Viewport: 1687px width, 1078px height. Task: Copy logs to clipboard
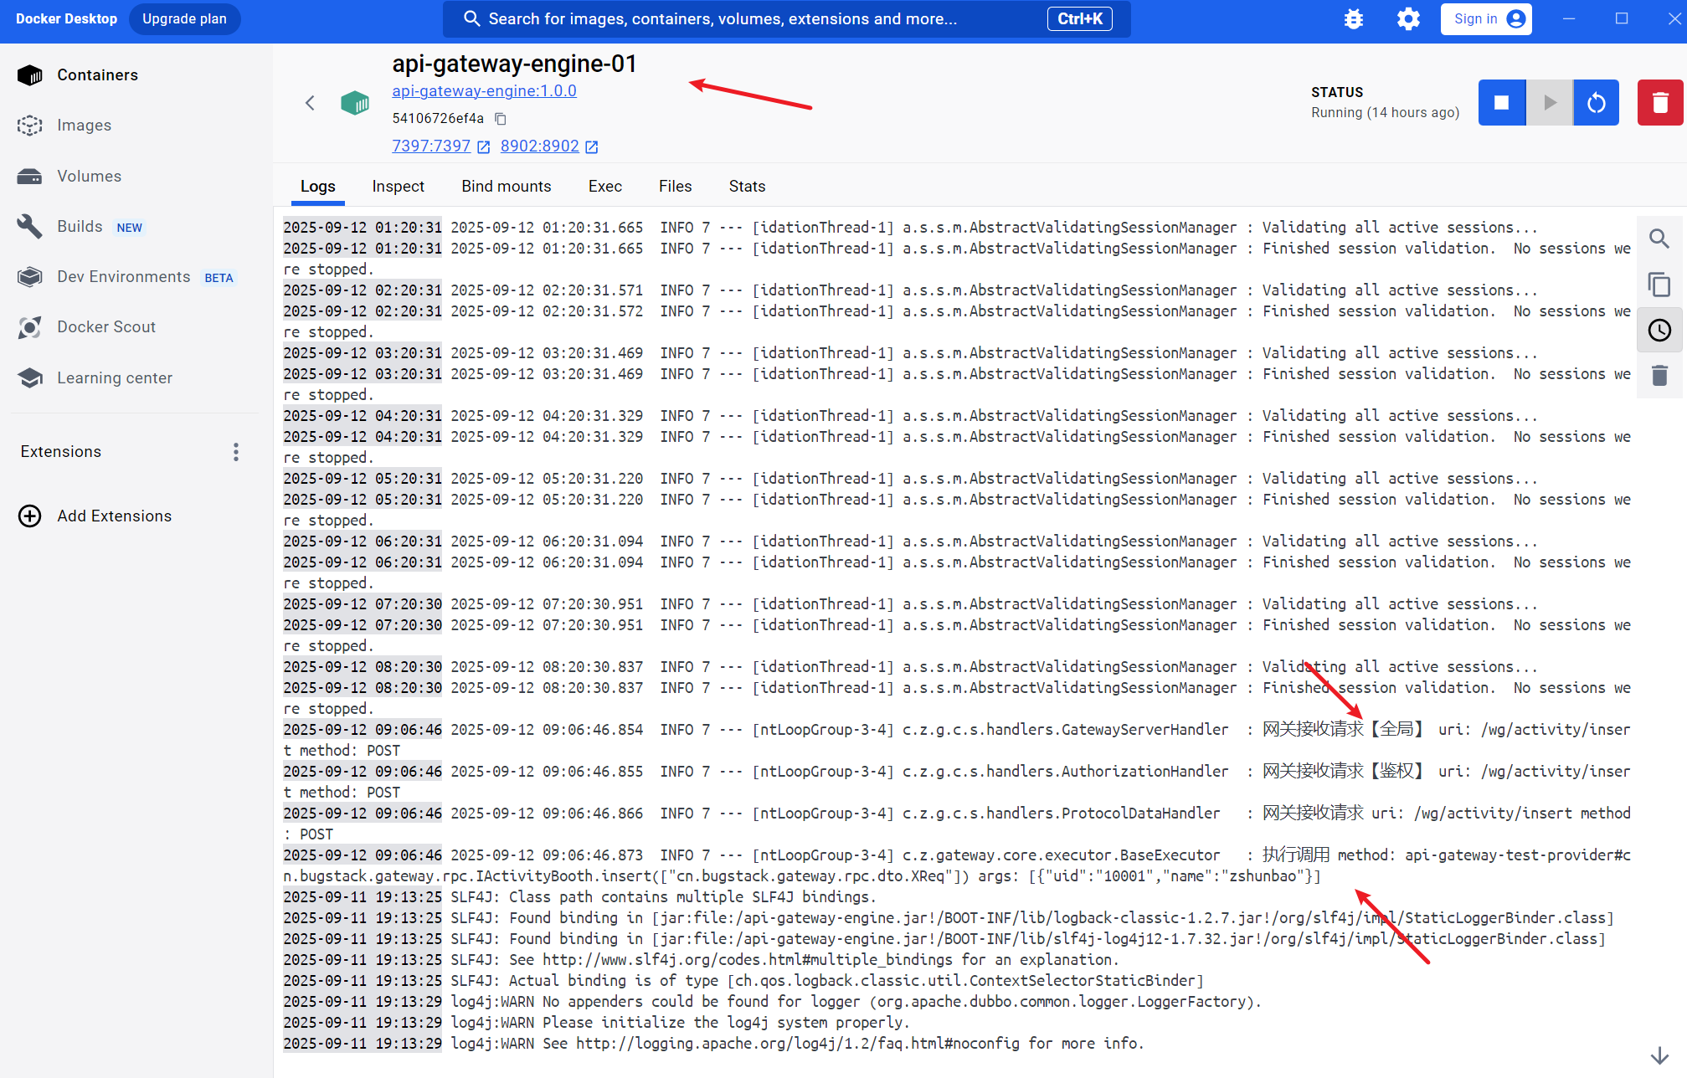pyautogui.click(x=1659, y=285)
